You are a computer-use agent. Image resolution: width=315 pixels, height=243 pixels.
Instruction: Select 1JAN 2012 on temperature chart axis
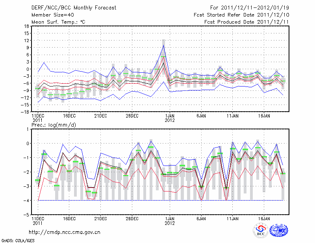170,118
